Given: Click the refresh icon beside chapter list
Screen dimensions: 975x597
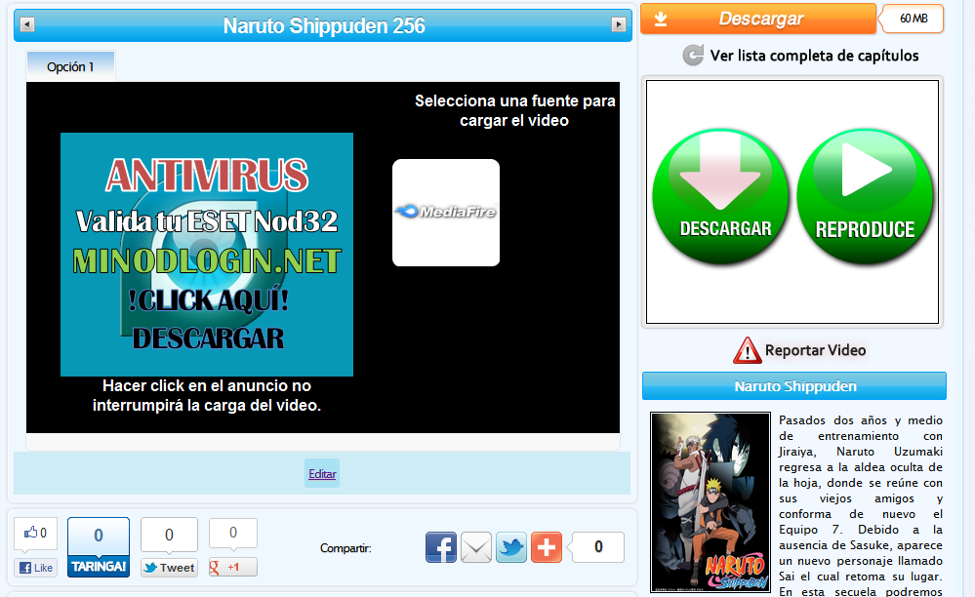Looking at the screenshot, I should pos(693,56).
